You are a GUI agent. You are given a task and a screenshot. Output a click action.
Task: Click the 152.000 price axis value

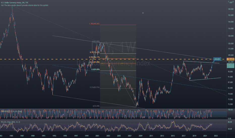click(x=231, y=15)
